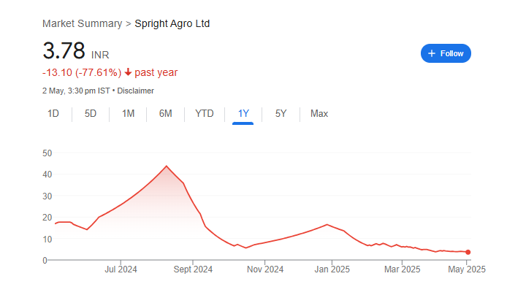
Task: Click the 2 May, 3:30 pm IST timestamp
Action: click(76, 91)
